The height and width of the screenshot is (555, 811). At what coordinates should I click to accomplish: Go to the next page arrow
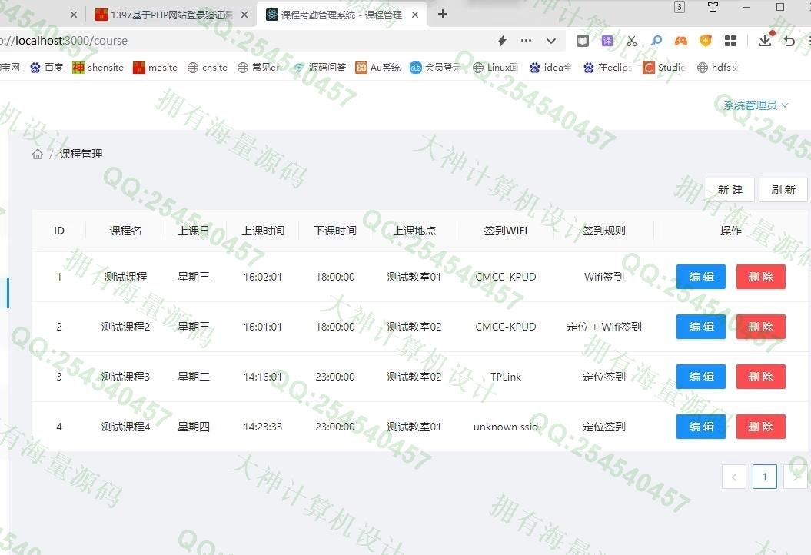point(796,477)
